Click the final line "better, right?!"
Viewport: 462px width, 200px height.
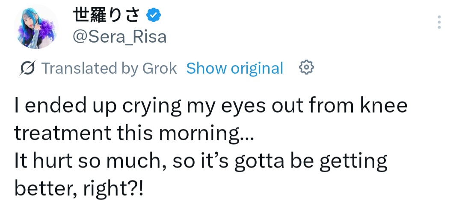[79, 188]
